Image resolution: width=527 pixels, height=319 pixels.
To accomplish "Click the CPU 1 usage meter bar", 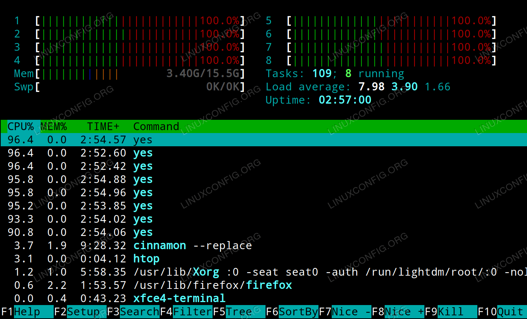I will [x=140, y=21].
